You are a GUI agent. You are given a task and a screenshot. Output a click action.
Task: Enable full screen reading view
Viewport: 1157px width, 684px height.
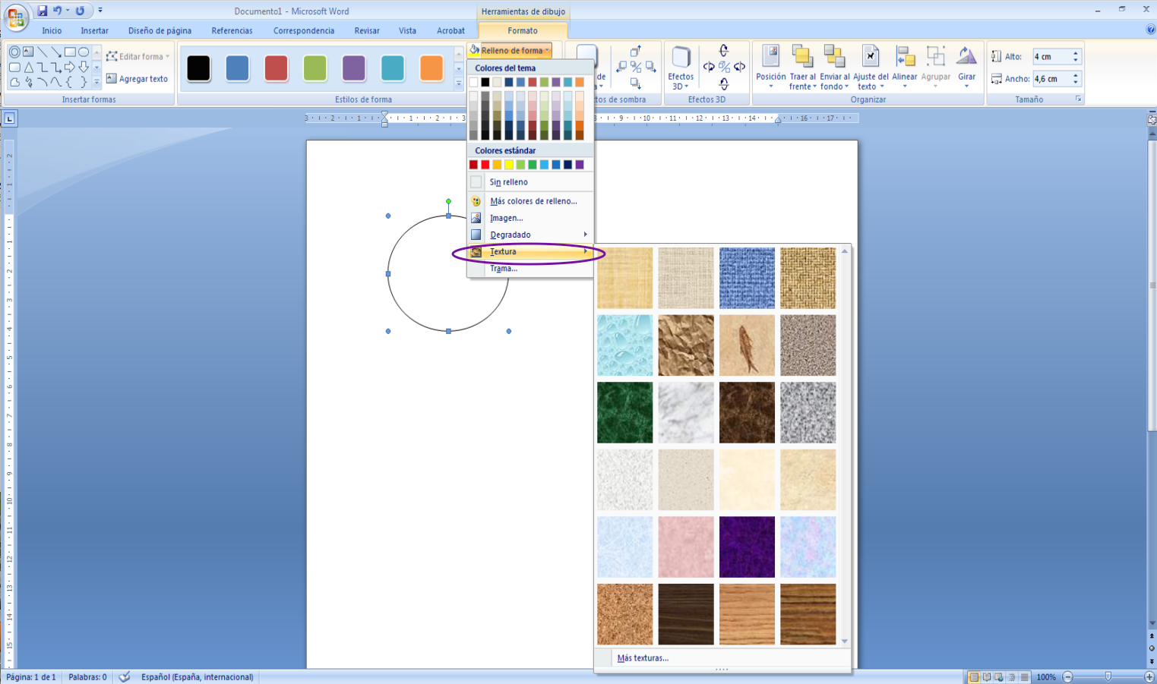click(986, 676)
